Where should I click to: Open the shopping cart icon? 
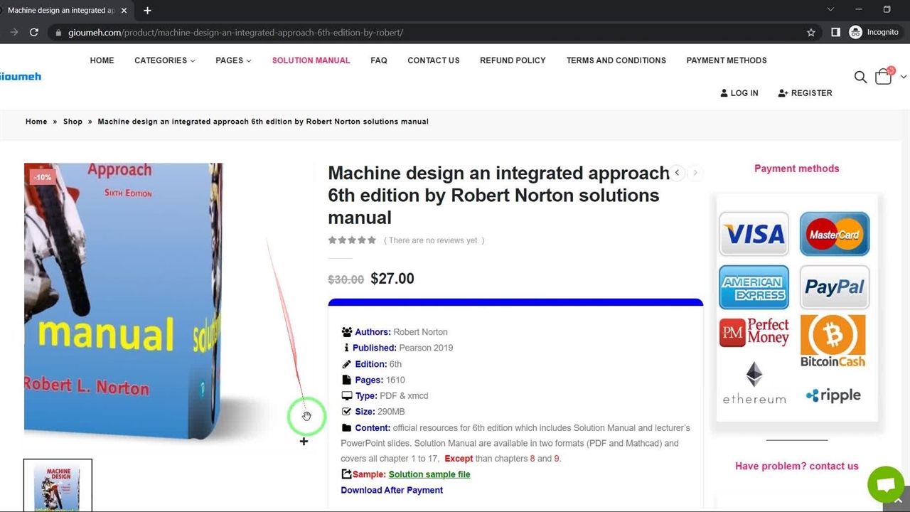click(884, 76)
